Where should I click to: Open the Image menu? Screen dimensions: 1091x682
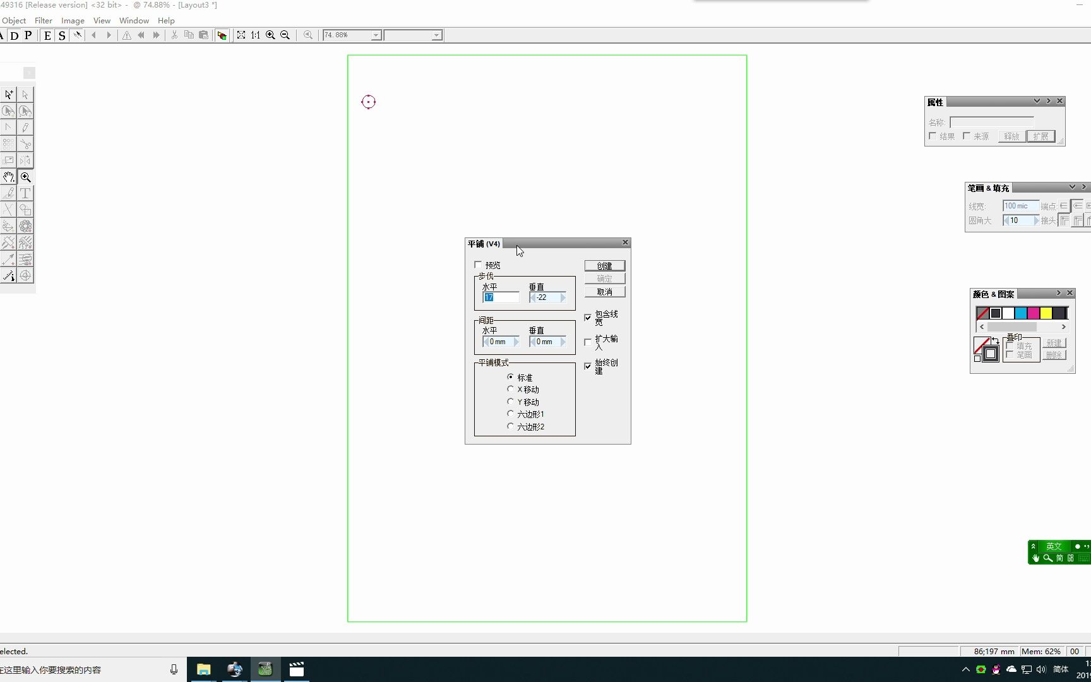click(x=73, y=21)
